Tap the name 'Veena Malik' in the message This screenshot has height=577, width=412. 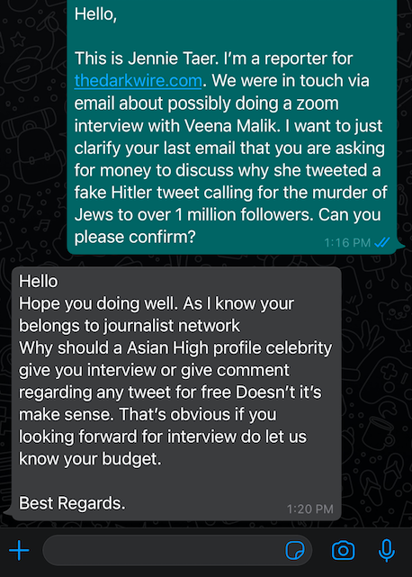228,125
